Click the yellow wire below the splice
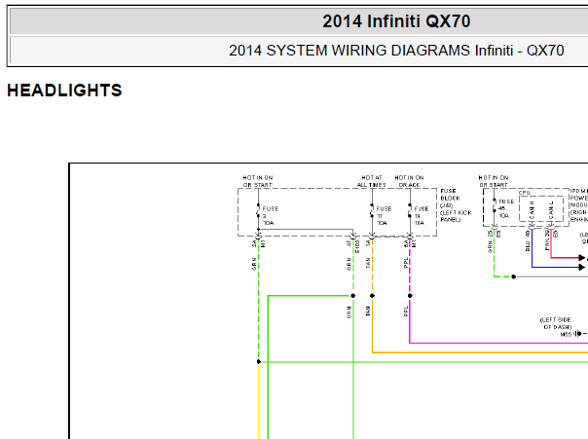 [258, 401]
